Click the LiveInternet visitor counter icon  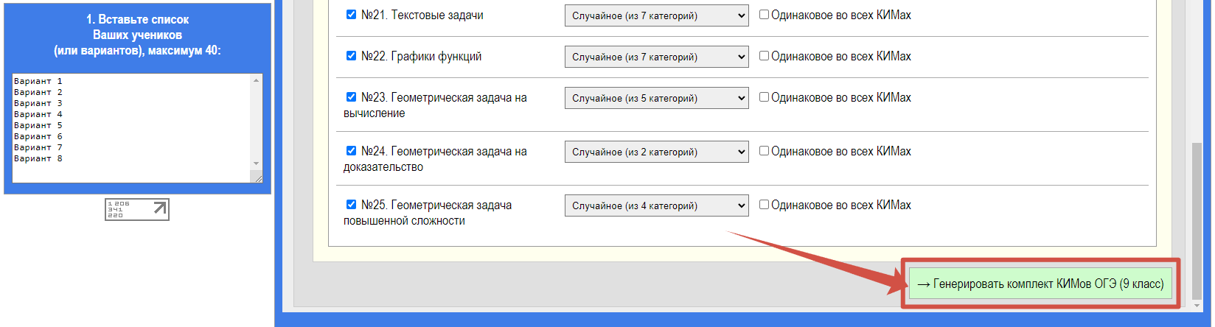pos(137,209)
